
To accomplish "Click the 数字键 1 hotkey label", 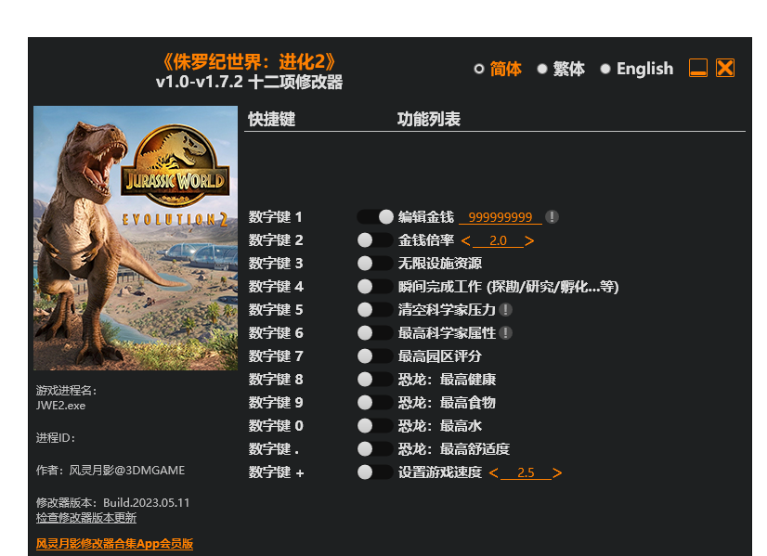I will click(x=276, y=216).
